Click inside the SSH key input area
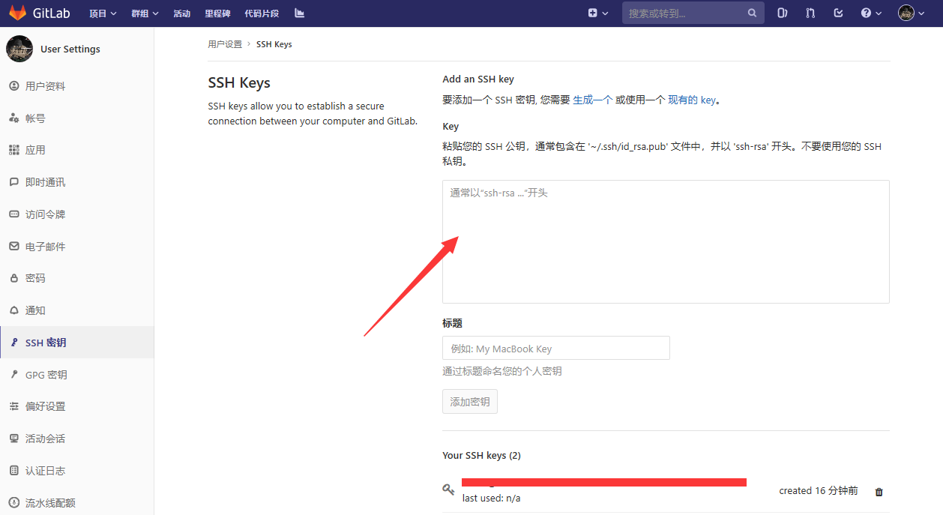This screenshot has width=943, height=515. [x=664, y=240]
